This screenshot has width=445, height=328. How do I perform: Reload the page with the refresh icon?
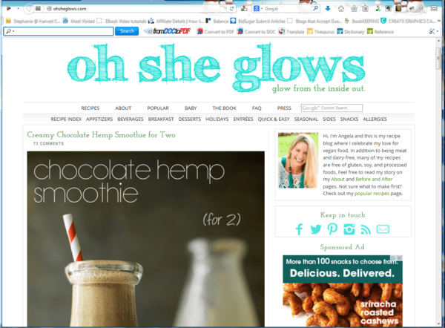tap(231, 8)
